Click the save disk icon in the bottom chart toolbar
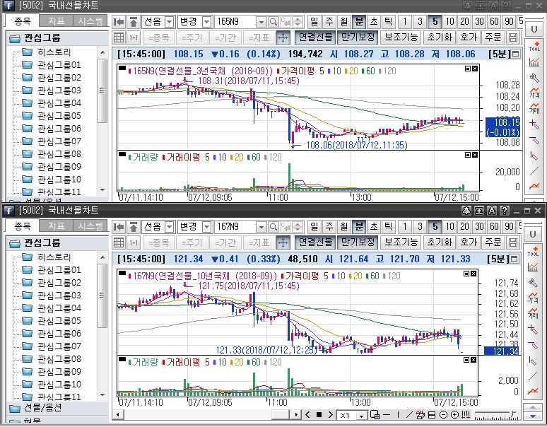Image resolution: width=547 pixels, height=427 pixels. [512, 242]
